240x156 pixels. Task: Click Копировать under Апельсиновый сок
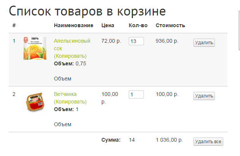(x=70, y=56)
